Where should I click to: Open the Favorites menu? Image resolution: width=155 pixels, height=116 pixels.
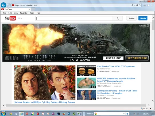24,13
